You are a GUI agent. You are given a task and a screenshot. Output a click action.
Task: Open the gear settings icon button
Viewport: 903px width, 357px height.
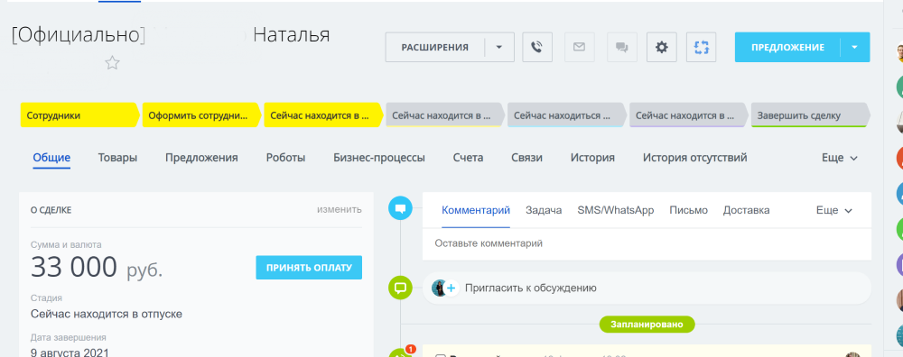(x=662, y=47)
